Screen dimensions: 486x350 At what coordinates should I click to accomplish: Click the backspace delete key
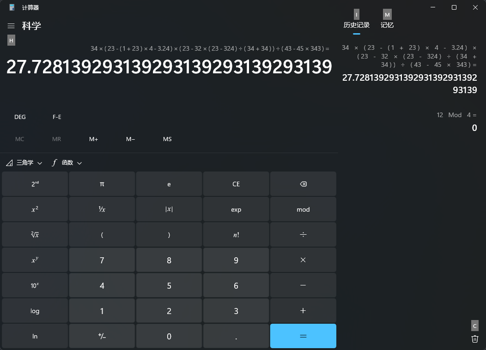tap(303, 184)
